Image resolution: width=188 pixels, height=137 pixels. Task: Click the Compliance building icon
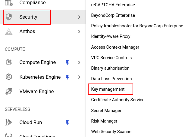click(x=9, y=3)
